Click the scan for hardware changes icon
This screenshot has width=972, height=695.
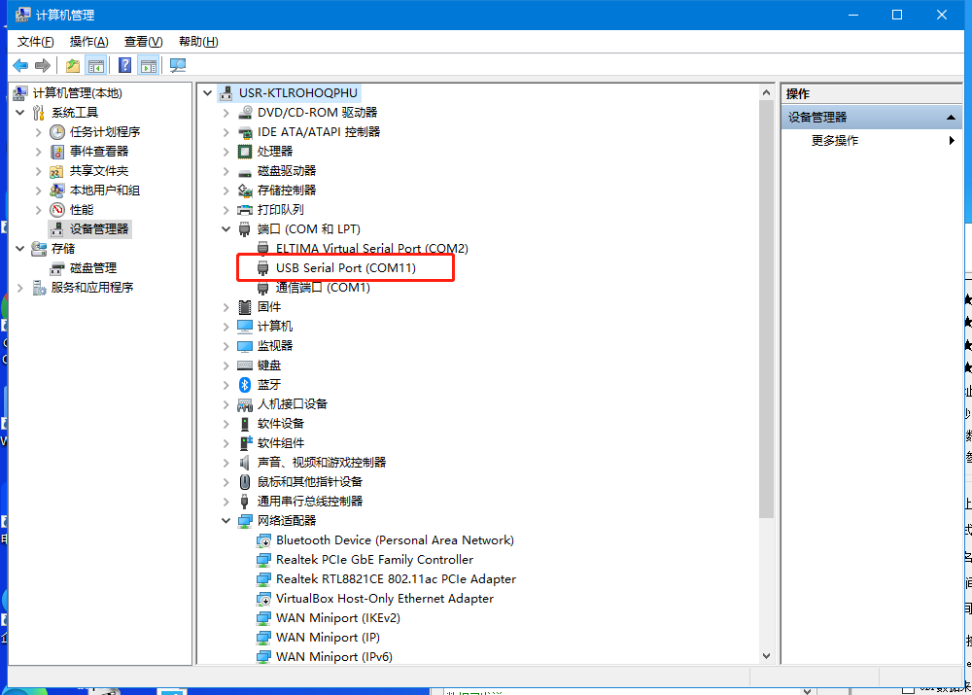(x=177, y=65)
